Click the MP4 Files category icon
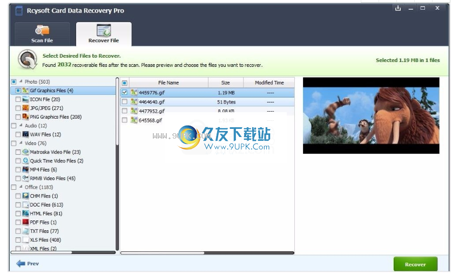This screenshot has width=452, height=275. [x=26, y=170]
